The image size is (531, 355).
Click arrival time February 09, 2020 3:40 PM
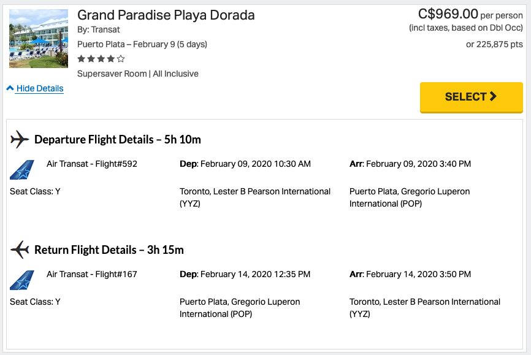click(410, 164)
